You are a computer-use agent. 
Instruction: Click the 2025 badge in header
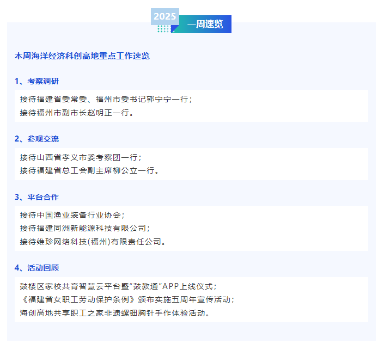point(165,17)
